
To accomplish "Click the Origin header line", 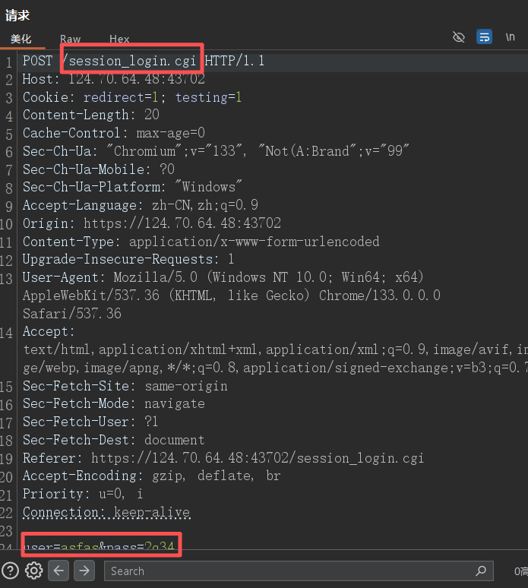I will (x=152, y=223).
